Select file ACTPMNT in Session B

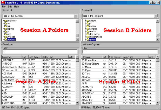87,90
